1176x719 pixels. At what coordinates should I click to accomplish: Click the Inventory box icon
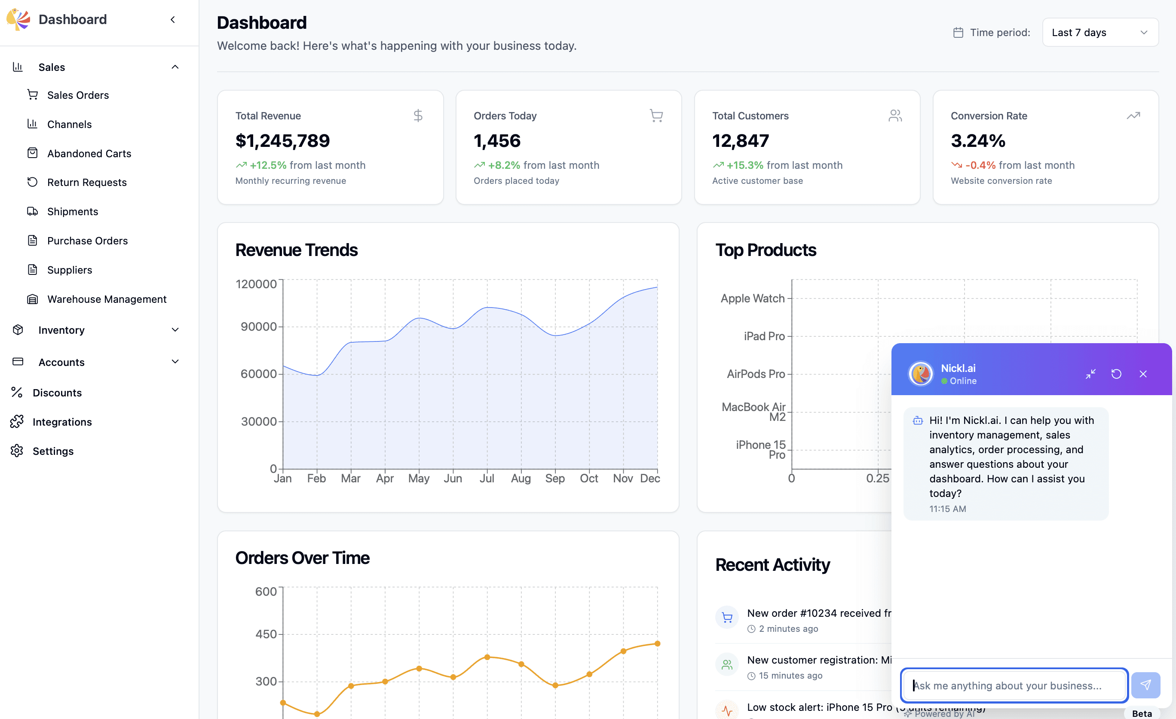pos(18,329)
